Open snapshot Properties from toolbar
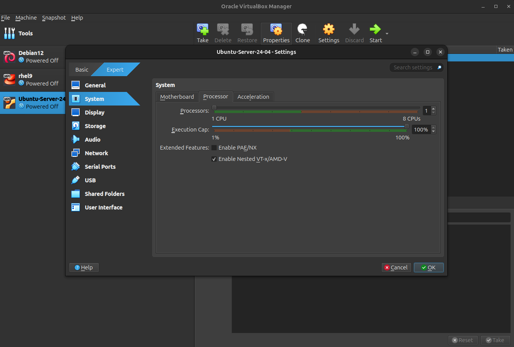 coord(276,34)
